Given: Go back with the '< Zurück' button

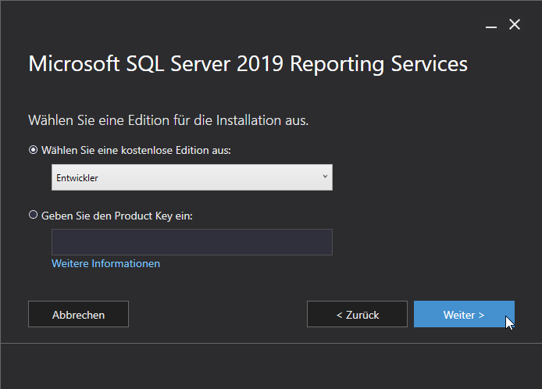Looking at the screenshot, I should [357, 315].
